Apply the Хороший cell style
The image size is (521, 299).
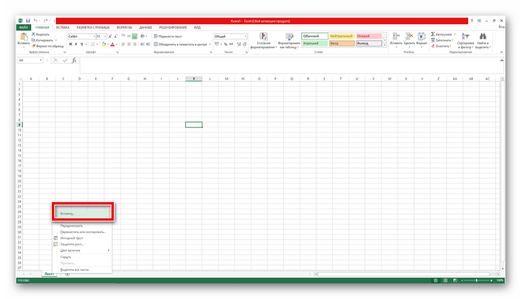[x=315, y=43]
